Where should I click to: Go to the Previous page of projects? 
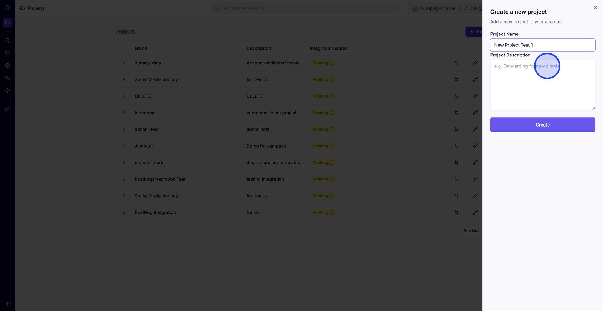point(471,231)
